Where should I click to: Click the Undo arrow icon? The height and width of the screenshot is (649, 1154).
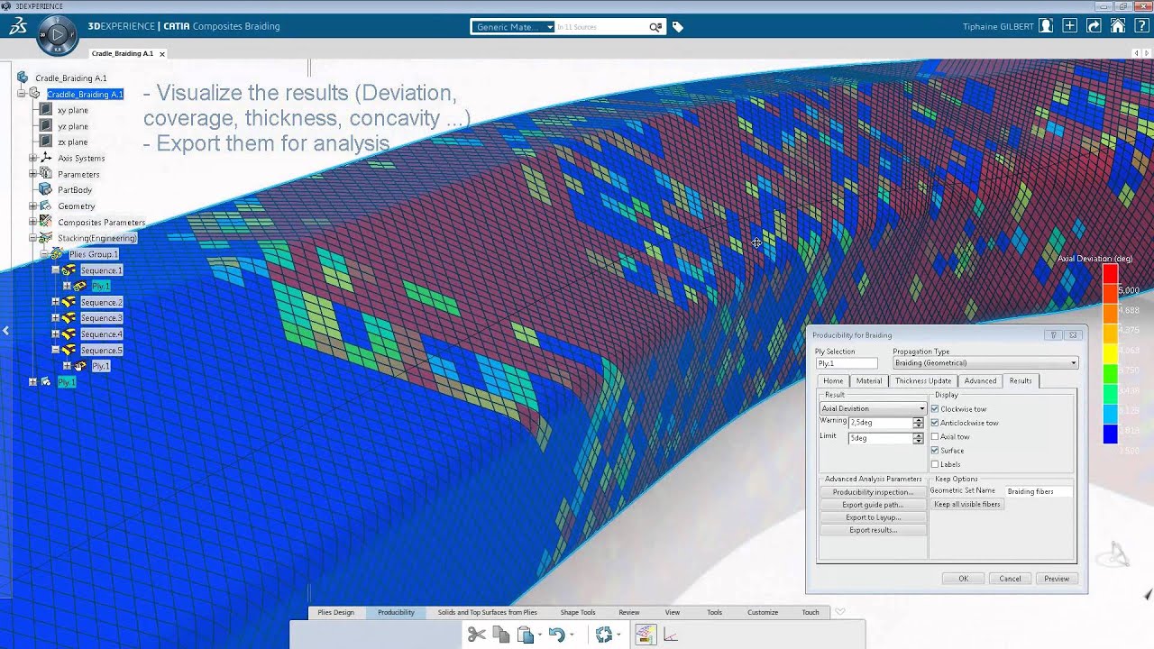click(556, 635)
